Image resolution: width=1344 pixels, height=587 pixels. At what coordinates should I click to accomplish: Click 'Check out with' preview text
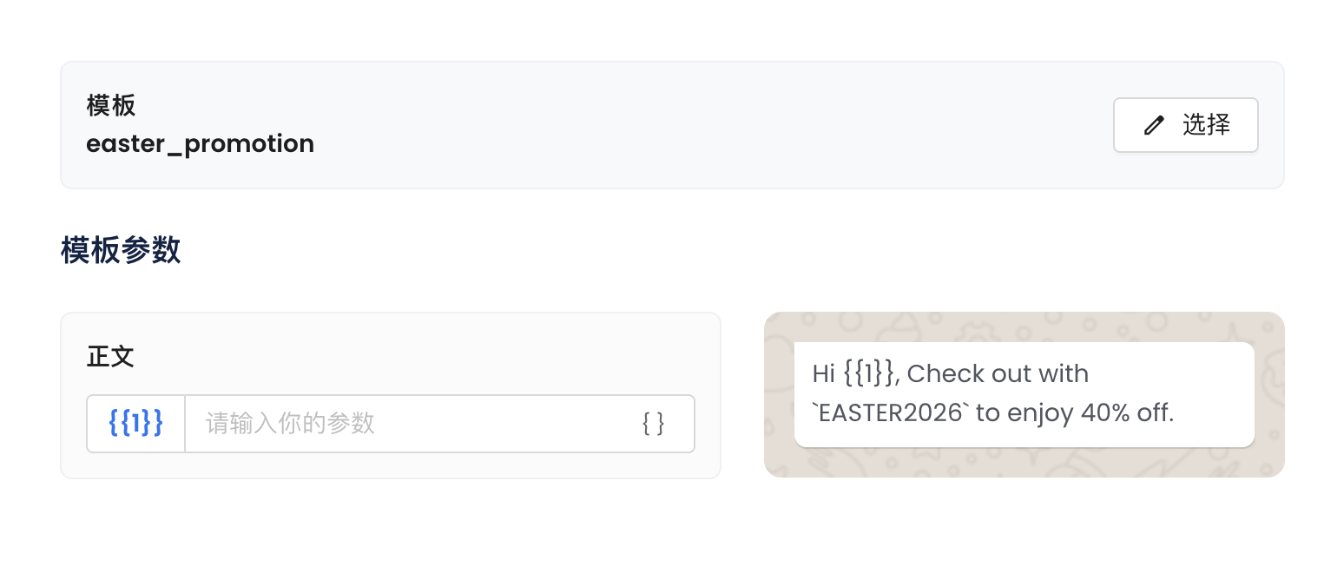point(998,373)
